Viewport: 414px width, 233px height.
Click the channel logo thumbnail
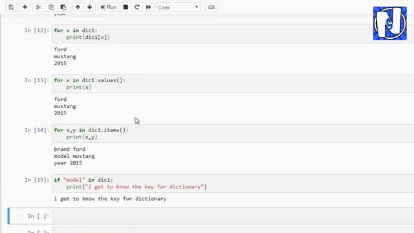point(389,23)
